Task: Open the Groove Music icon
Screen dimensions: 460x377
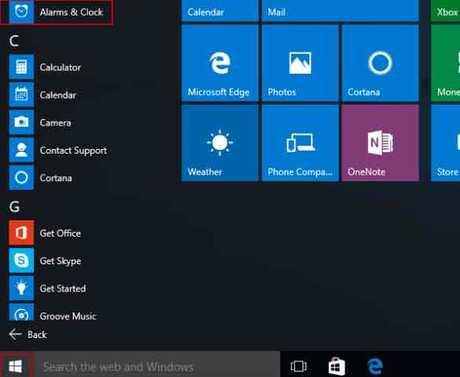Action: click(x=21, y=312)
